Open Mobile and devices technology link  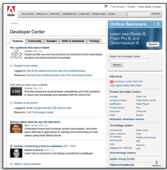[146, 137]
